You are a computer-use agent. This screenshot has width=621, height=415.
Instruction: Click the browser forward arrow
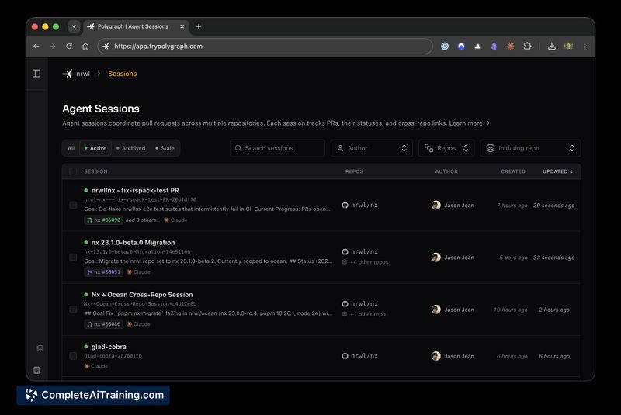[53, 47]
